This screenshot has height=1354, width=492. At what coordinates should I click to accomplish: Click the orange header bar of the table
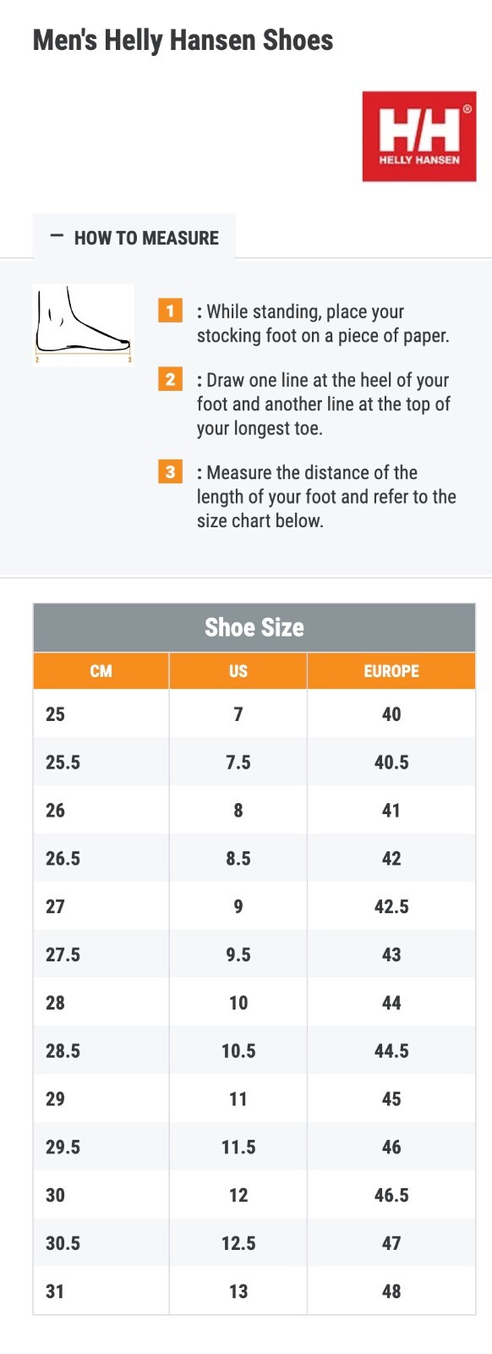[x=254, y=671]
